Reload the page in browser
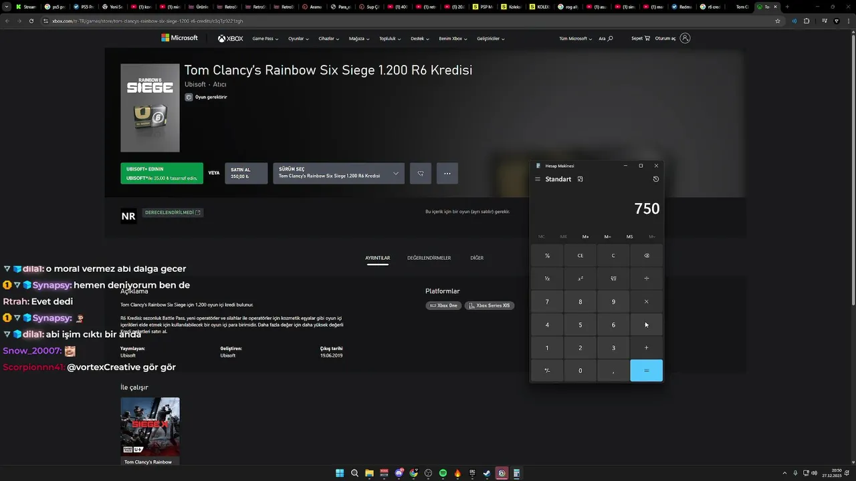Image resolution: width=856 pixels, height=481 pixels. pos(31,21)
